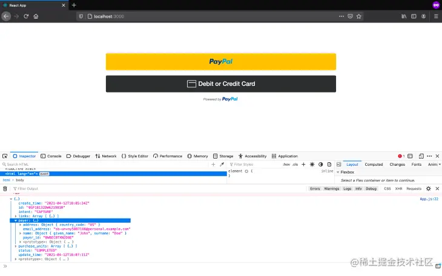Click the event badge on html node
Screen dimensions: 442x276
coord(44,174)
